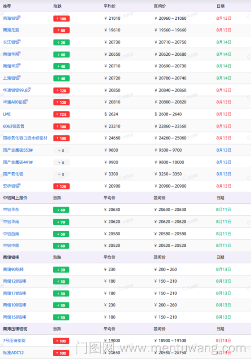
Task: Open the 南储100铝棒 link
Action: coord(14,305)
